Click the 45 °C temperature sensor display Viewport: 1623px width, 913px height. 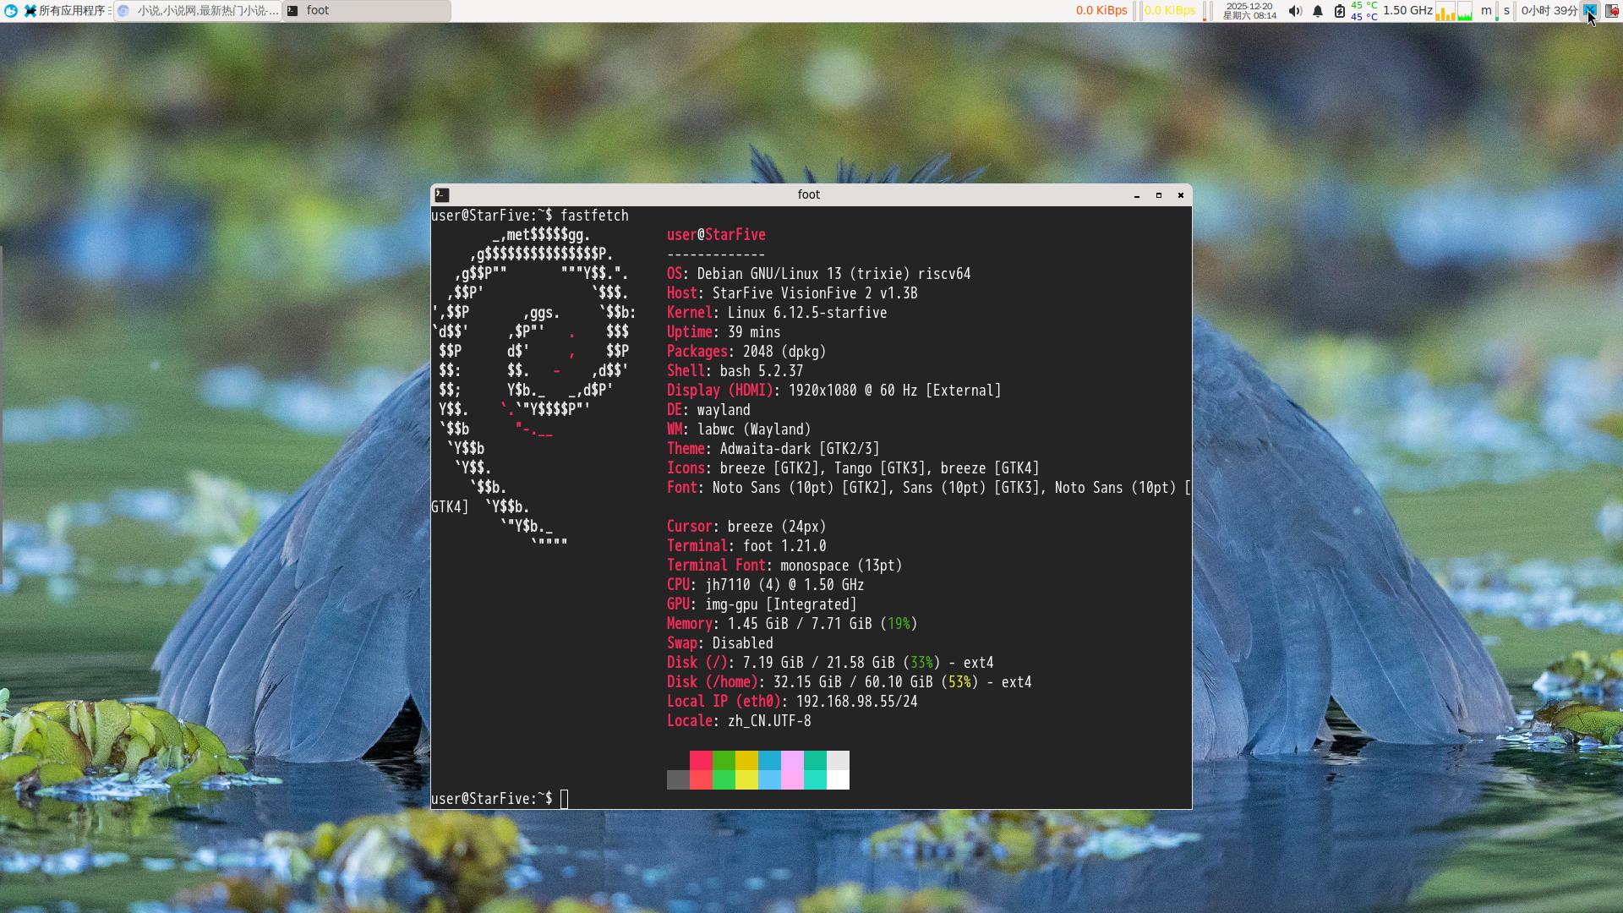coord(1363,11)
